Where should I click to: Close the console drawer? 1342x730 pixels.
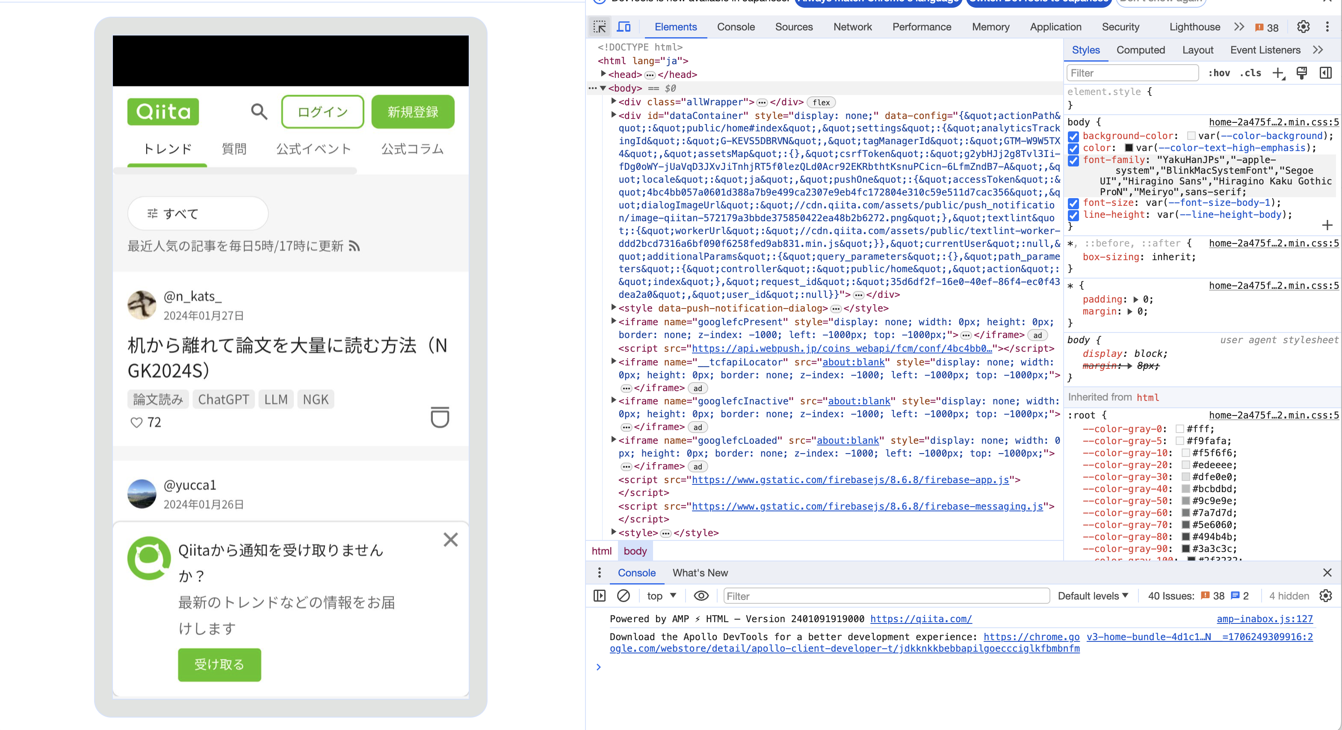(x=1327, y=573)
